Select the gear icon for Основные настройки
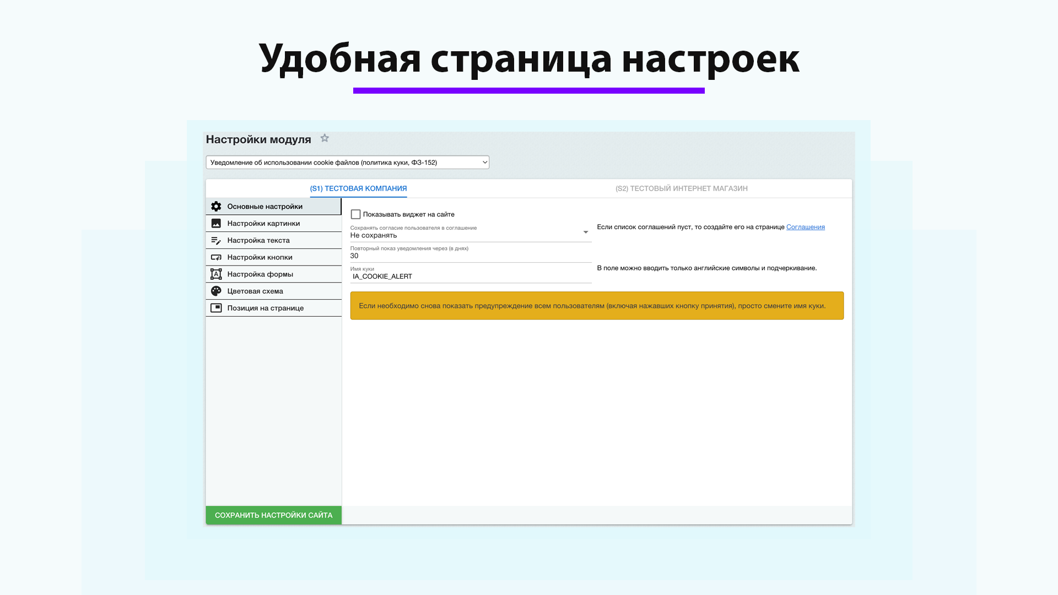Viewport: 1058px width, 595px height. (216, 206)
